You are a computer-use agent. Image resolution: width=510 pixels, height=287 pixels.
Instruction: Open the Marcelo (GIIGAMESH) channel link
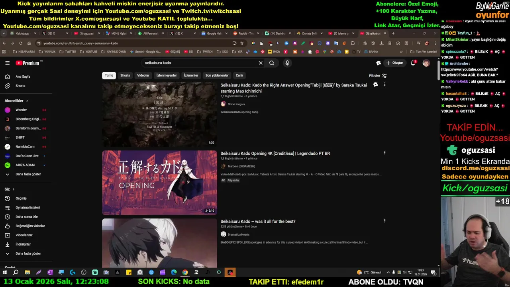[x=241, y=167]
